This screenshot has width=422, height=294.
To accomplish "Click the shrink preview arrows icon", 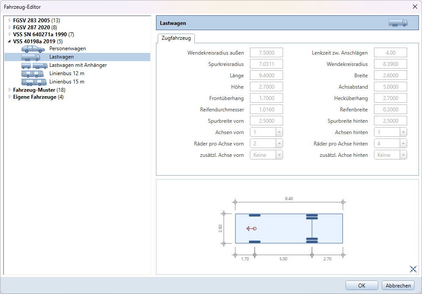I will pos(413,269).
